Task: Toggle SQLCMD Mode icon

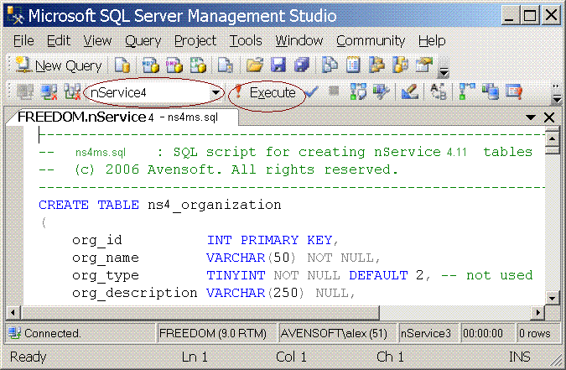Action: click(x=514, y=91)
